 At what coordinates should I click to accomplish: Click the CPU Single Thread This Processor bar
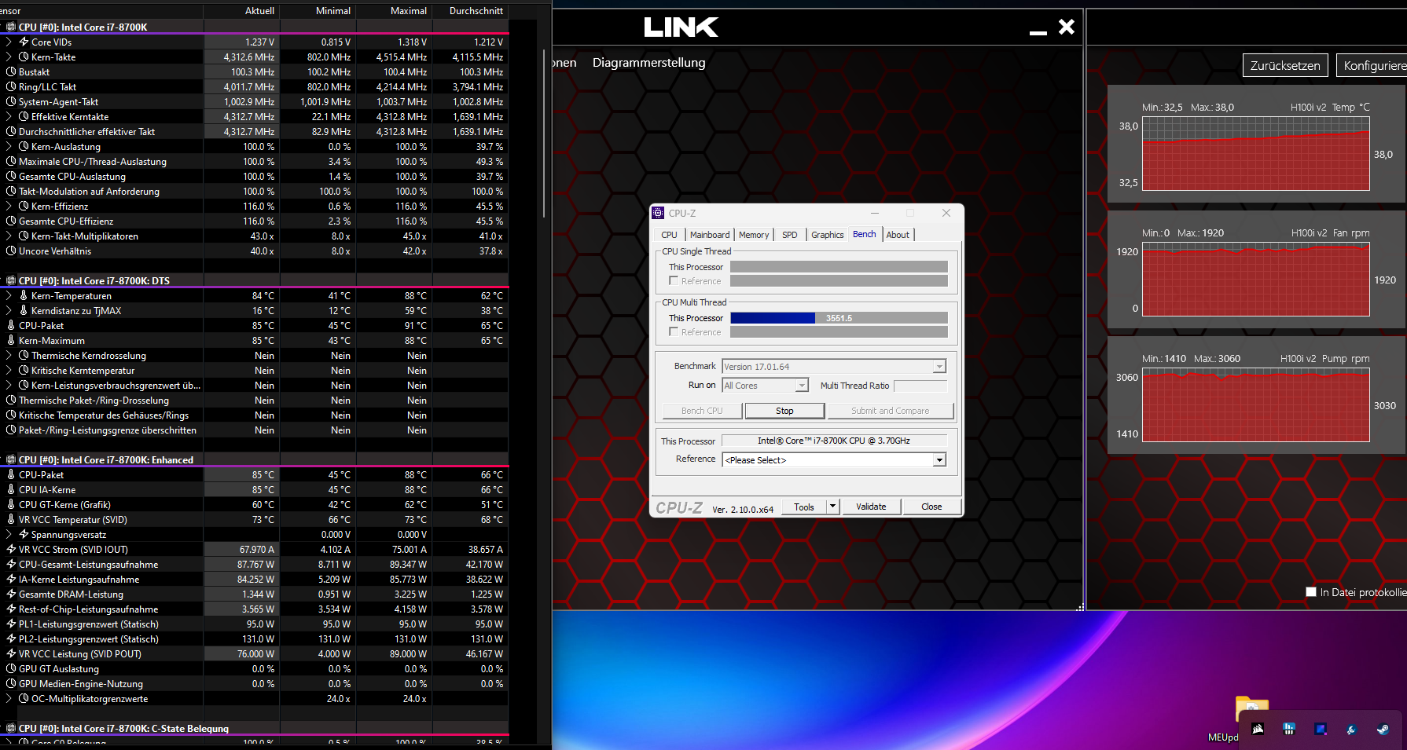839,267
